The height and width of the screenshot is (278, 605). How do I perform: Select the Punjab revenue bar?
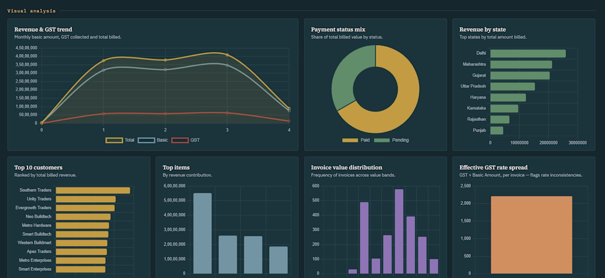497,130
